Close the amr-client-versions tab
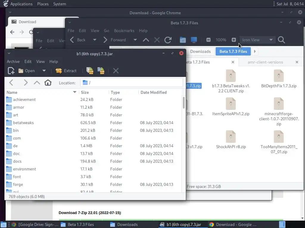The width and height of the screenshot is (305, 228). click(297, 62)
